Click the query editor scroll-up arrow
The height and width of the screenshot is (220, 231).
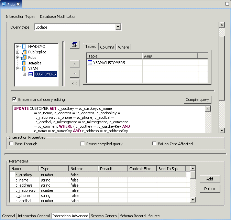[x=208, y=109]
